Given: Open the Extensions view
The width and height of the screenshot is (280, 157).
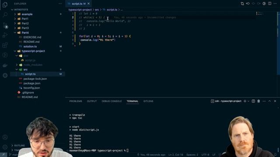Looking at the screenshot, I should (5, 45).
